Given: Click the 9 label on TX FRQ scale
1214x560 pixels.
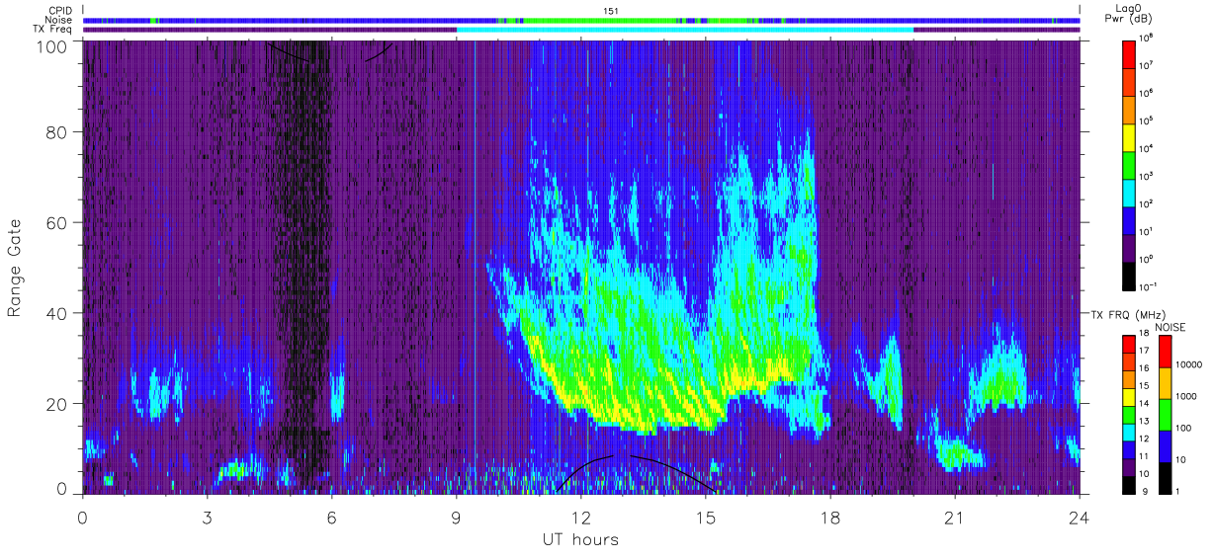Looking at the screenshot, I should pos(1145,492).
